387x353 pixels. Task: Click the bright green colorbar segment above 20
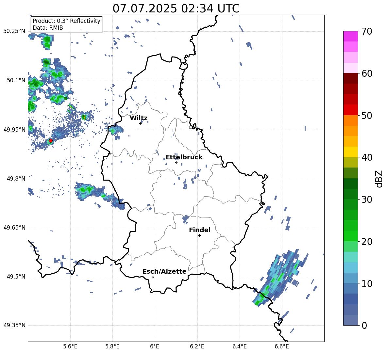(x=350, y=236)
